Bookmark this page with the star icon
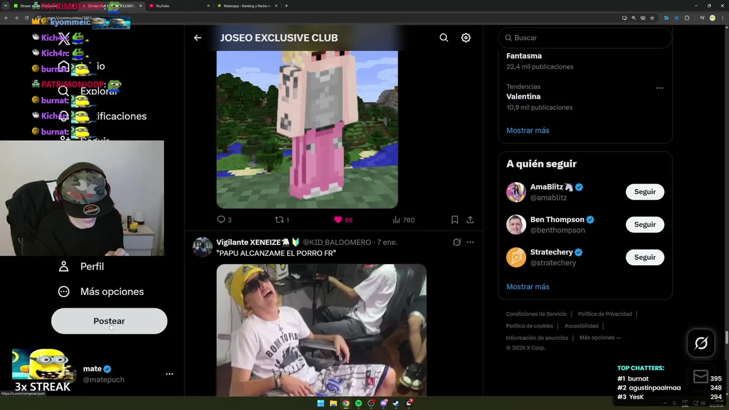This screenshot has width=729, height=410. 652,18
